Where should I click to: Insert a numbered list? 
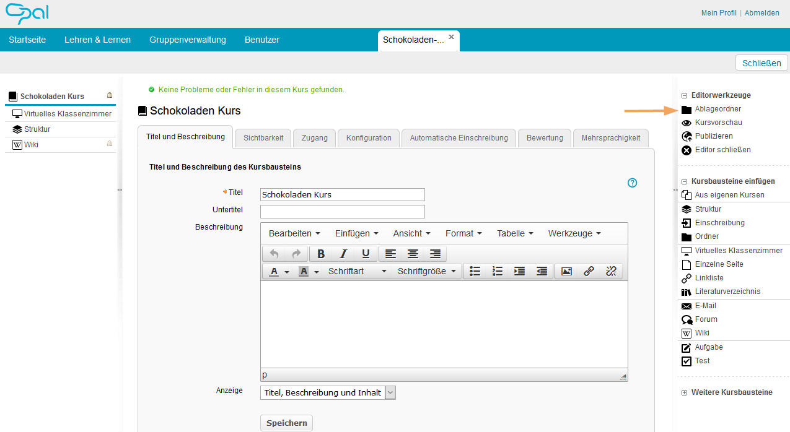(x=498, y=271)
